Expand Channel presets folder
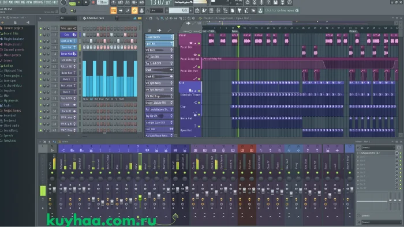 click(x=14, y=50)
